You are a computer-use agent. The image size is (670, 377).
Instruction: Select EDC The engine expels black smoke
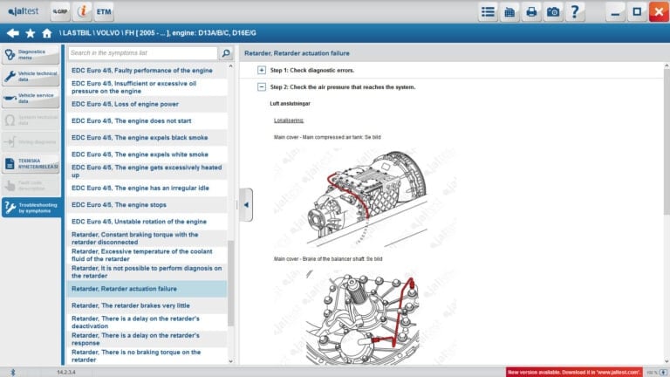(x=147, y=138)
